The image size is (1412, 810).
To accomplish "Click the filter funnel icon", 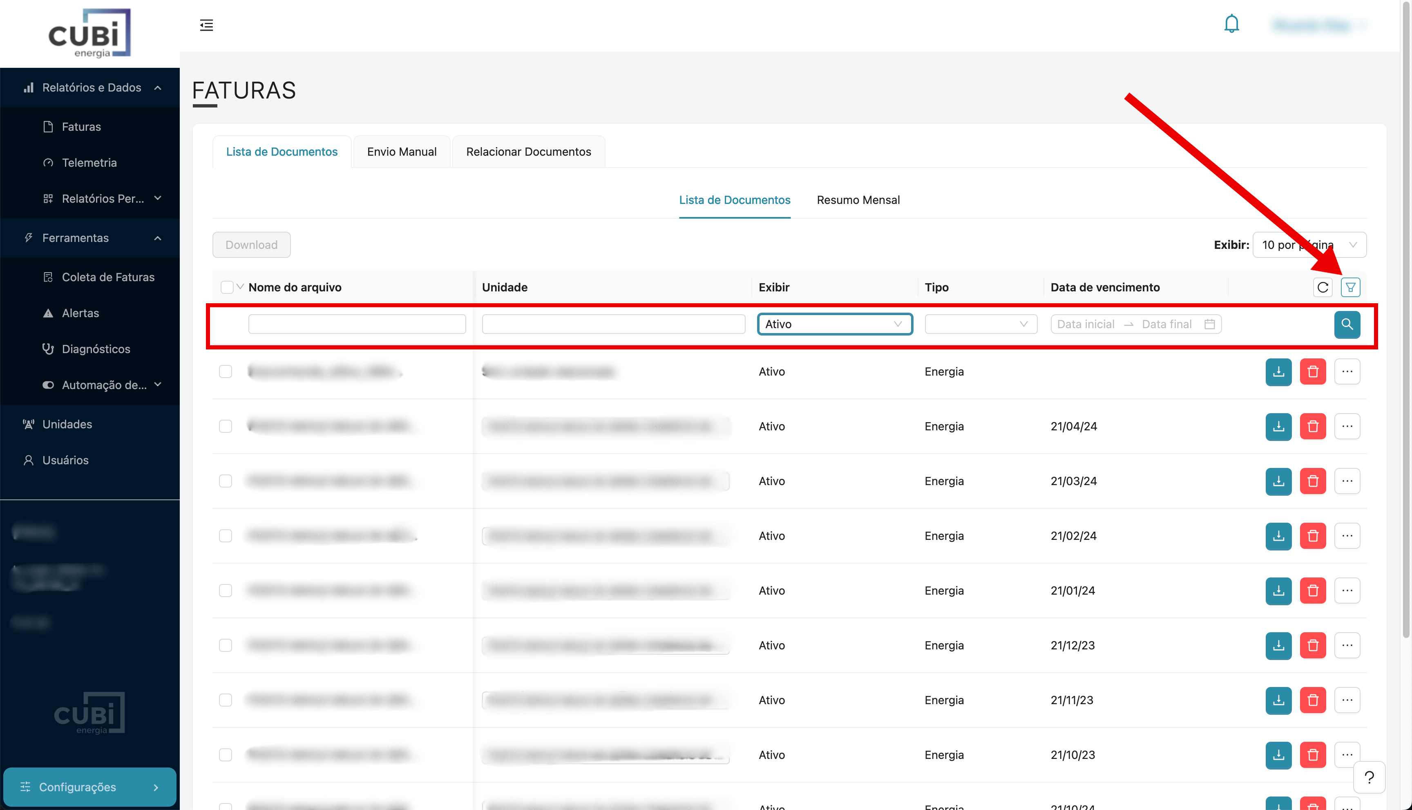I will (x=1350, y=287).
